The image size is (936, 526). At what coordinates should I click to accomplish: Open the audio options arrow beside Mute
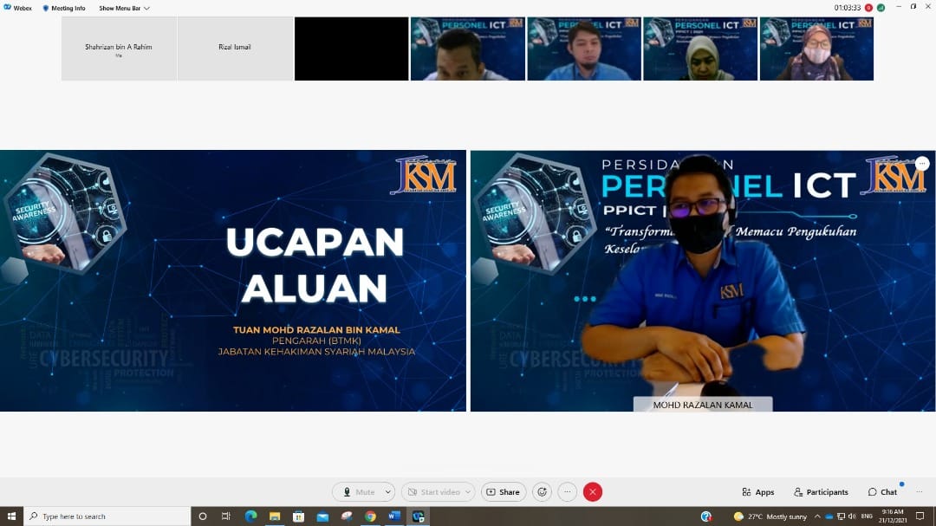point(388,492)
